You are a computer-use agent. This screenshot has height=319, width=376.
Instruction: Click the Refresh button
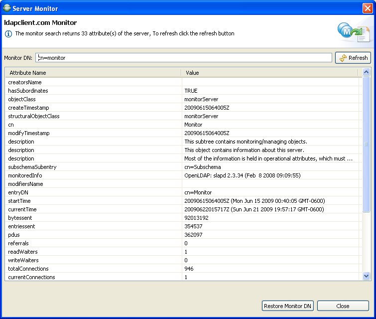(353, 58)
